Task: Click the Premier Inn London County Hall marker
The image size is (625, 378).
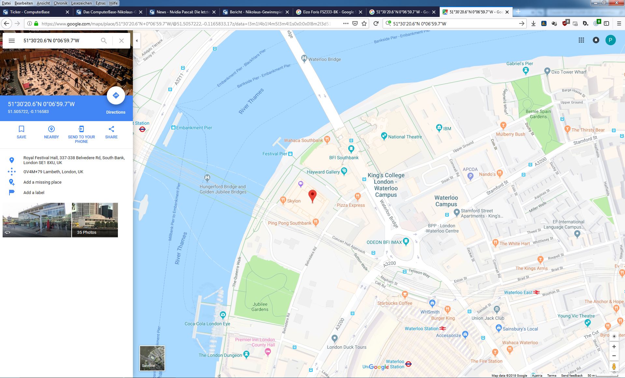Action: 268,351
